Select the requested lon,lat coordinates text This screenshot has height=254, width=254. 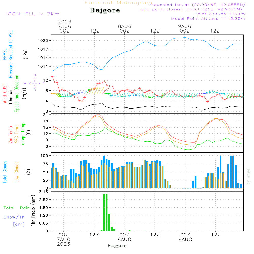197,5
